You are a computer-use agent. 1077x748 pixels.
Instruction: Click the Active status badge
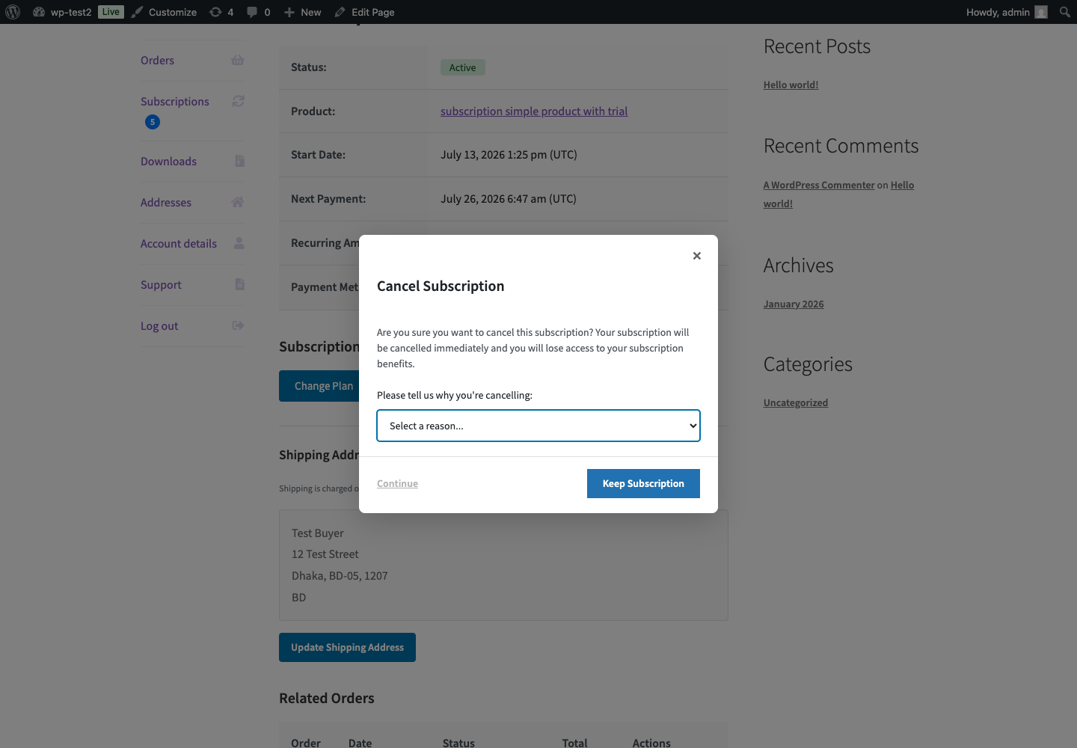click(x=463, y=67)
